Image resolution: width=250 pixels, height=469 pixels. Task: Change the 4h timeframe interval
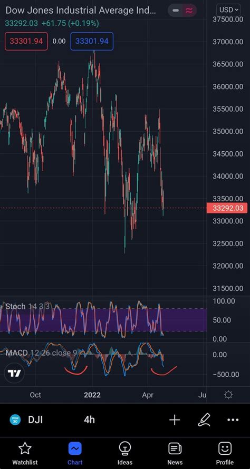pos(89,420)
